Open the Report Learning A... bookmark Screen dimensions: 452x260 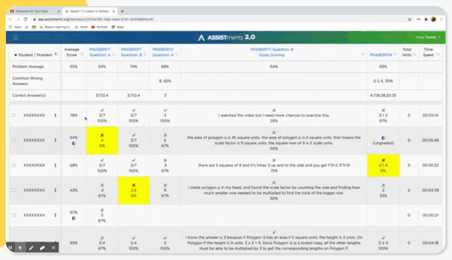coord(55,27)
